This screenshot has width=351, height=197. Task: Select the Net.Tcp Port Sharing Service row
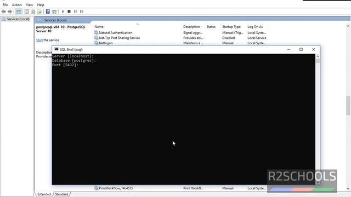pos(180,38)
